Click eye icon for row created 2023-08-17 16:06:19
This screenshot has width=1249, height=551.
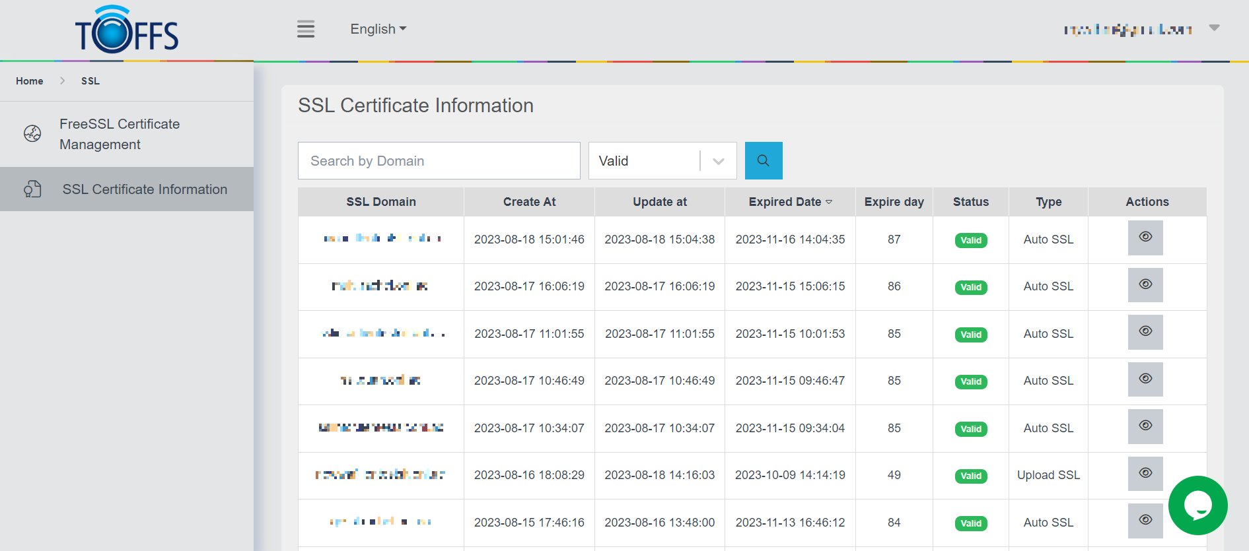(x=1145, y=284)
